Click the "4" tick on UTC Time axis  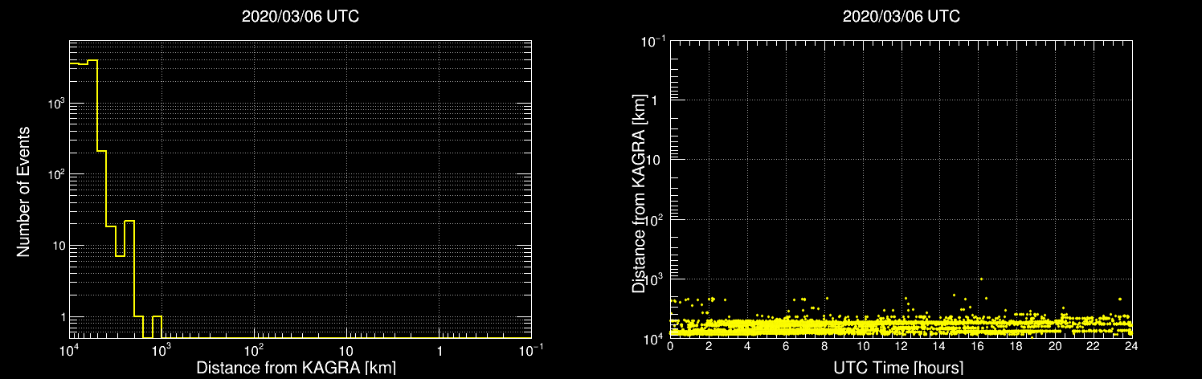747,348
